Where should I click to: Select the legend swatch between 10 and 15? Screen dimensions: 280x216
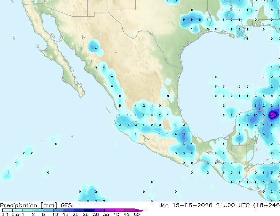coord(58,210)
